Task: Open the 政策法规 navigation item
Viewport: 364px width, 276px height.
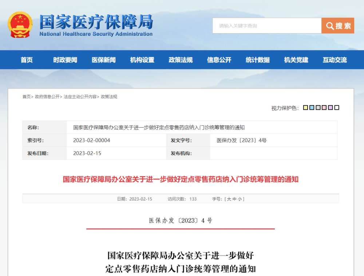Action: coord(181,60)
